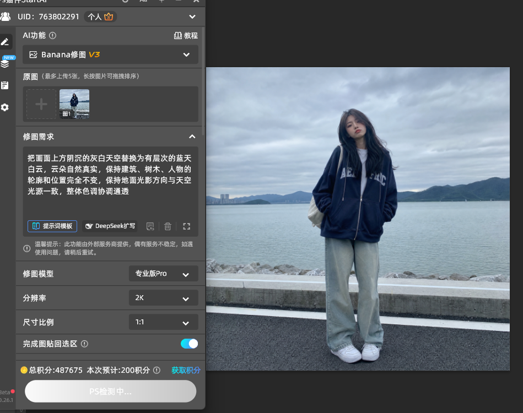Add a new source image with plus box

pyautogui.click(x=41, y=104)
